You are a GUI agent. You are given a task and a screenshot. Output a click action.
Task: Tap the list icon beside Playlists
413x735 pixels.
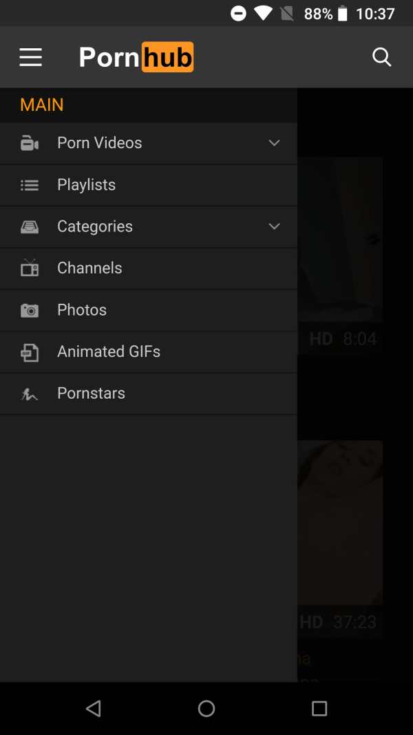pos(30,185)
